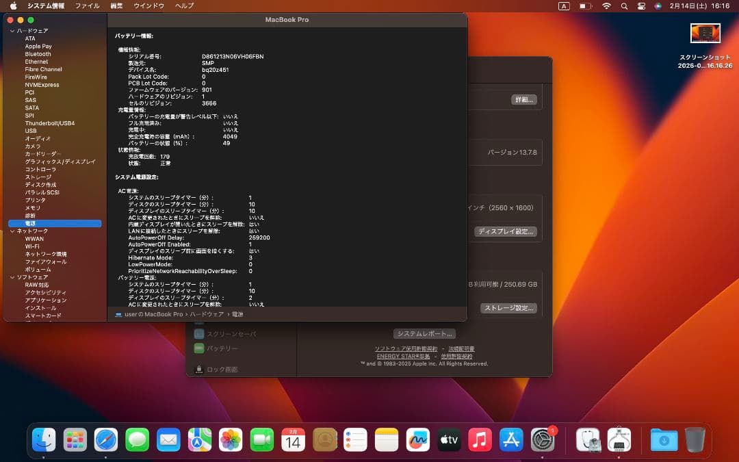Launch Apple TV from the Dock
The height and width of the screenshot is (462, 739).
tap(449, 440)
